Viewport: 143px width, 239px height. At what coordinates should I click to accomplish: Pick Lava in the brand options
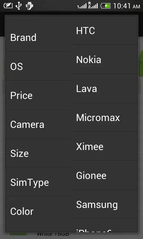(104, 88)
